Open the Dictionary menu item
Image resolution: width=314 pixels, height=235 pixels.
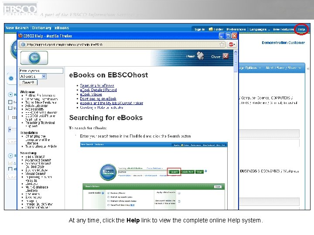coord(41,28)
